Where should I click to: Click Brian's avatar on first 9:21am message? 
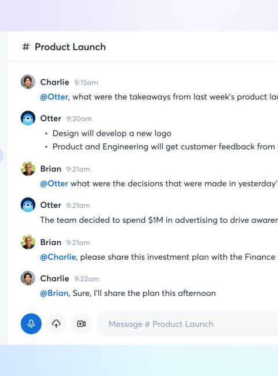pyautogui.click(x=28, y=168)
